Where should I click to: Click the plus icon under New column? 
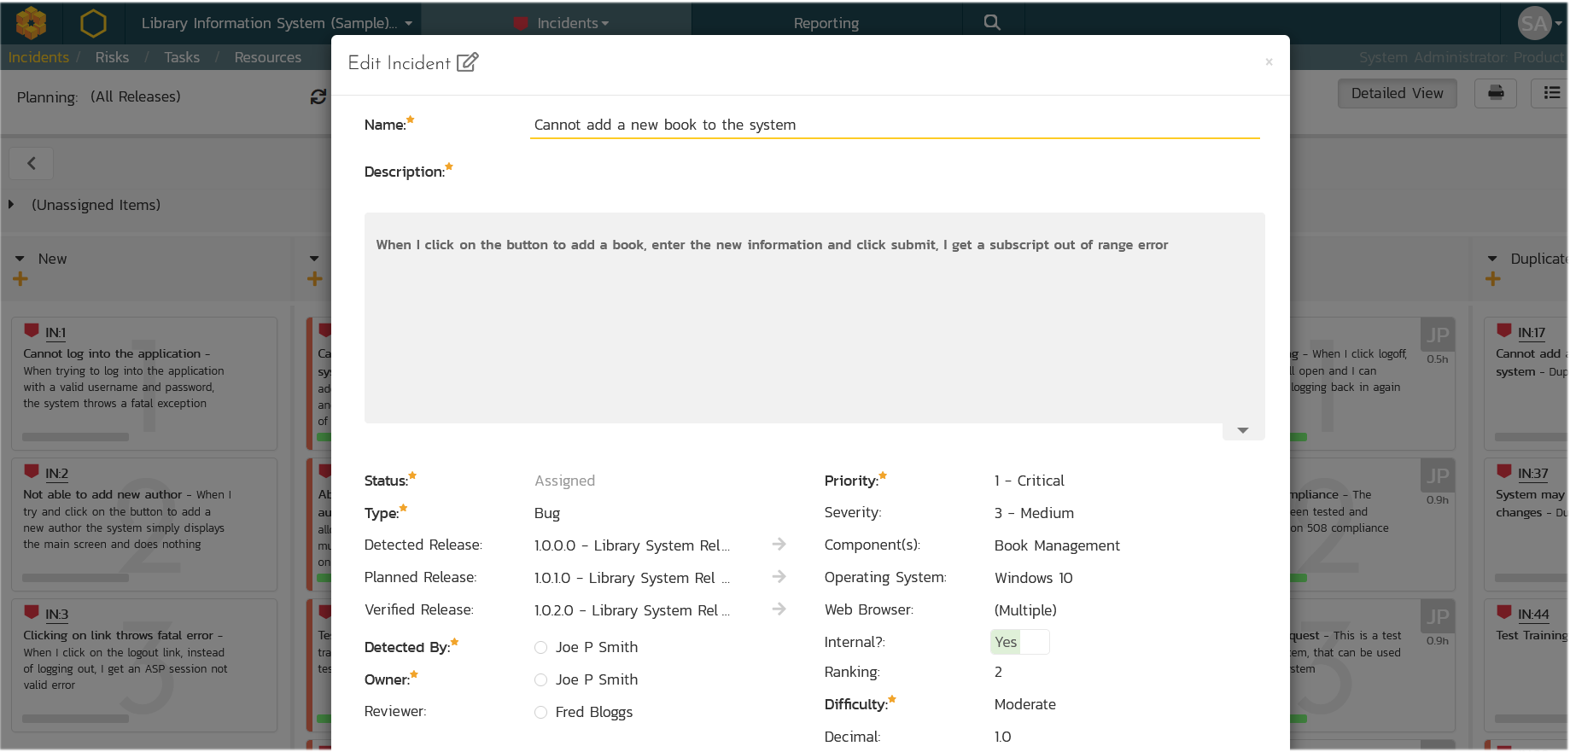[x=20, y=279]
